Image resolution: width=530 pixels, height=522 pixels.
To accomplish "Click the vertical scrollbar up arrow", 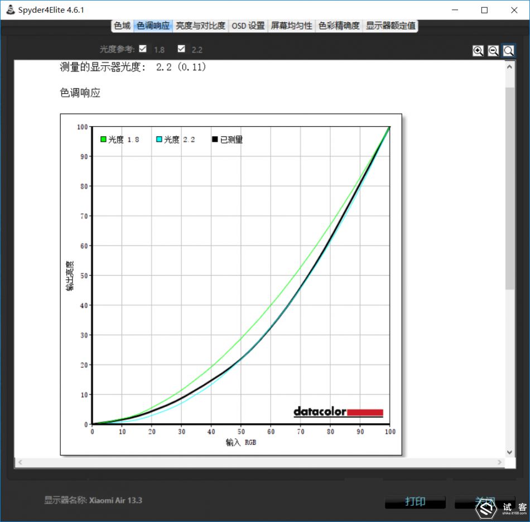I will (510, 66).
